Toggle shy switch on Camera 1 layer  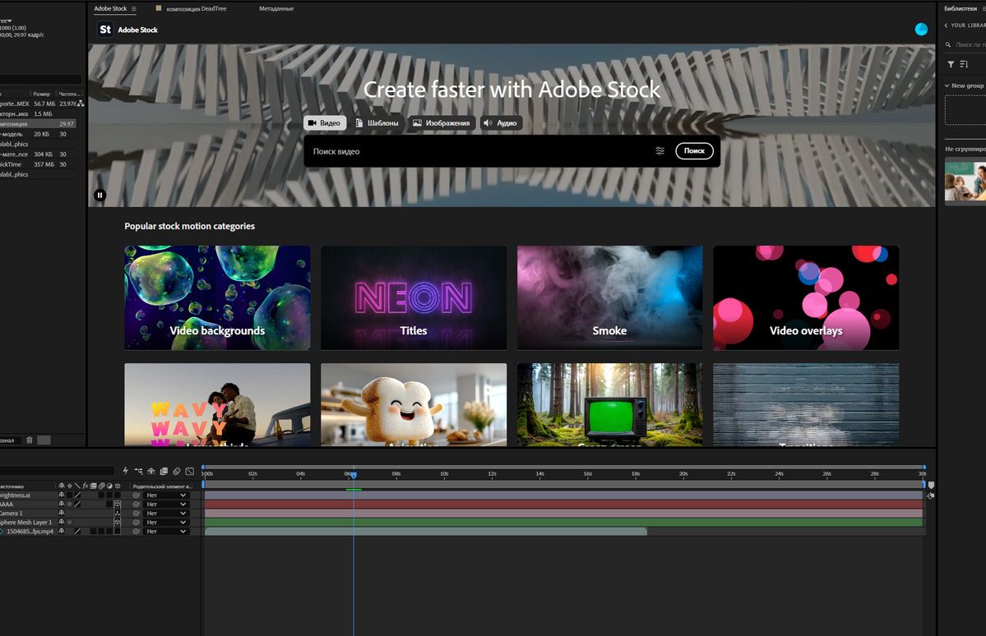point(61,513)
